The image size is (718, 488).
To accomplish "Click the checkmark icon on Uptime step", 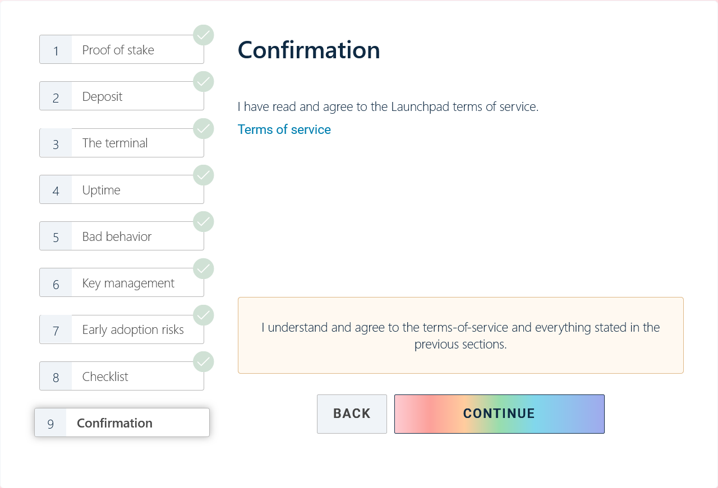I will tap(204, 175).
